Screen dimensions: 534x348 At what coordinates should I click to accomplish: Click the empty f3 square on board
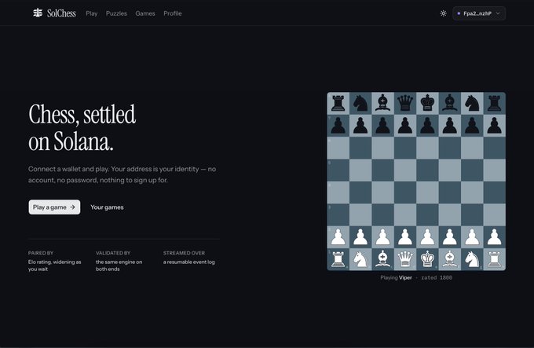coord(449,214)
